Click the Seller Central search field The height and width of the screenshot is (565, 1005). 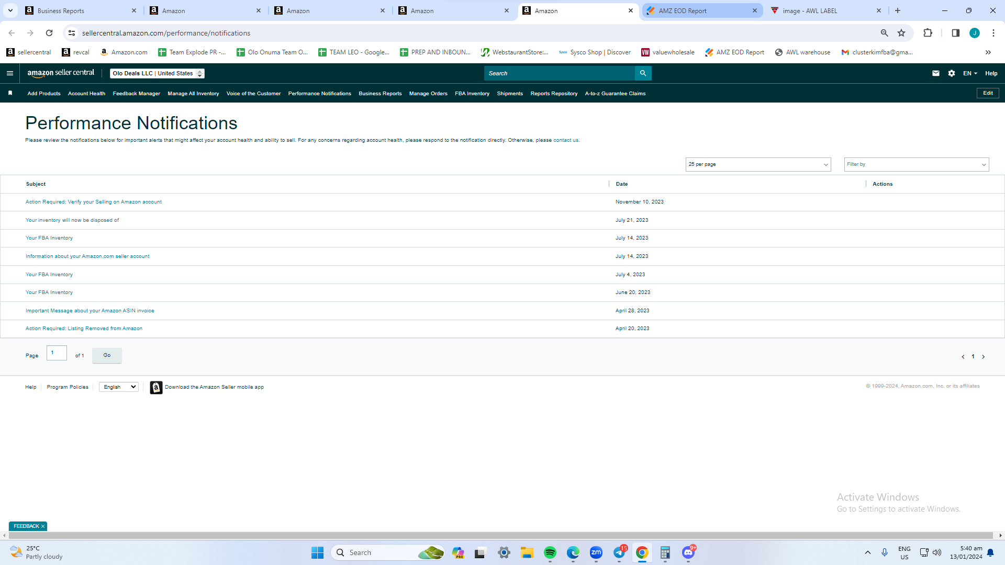click(x=559, y=73)
